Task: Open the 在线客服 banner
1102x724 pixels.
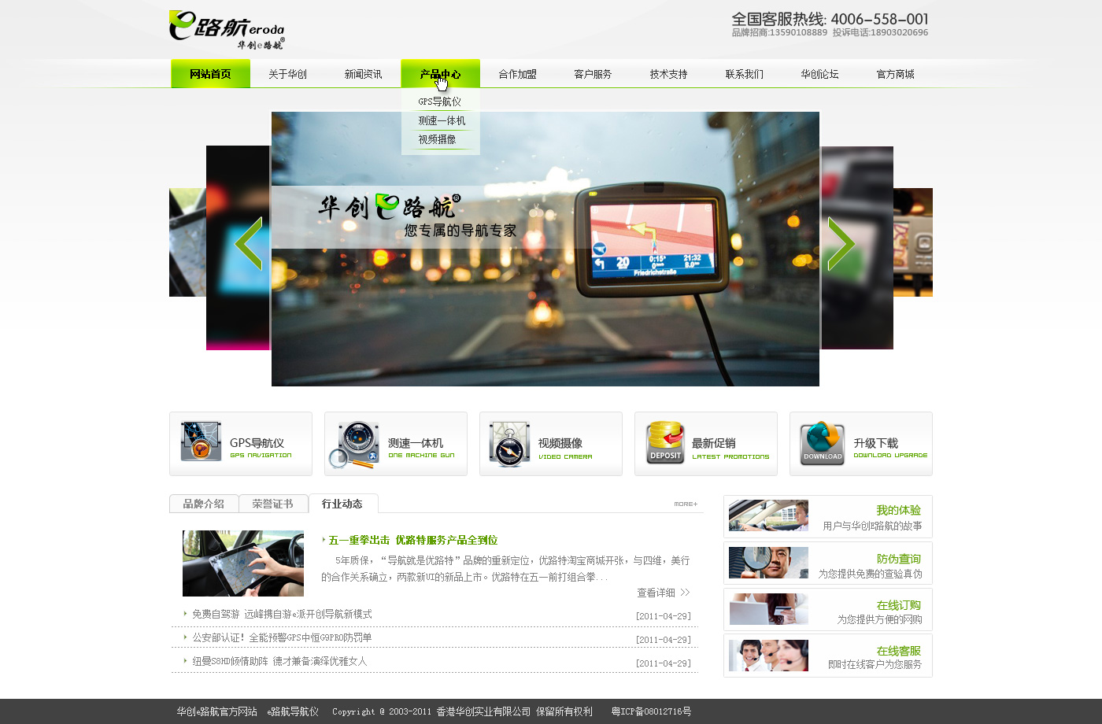Action: pos(827,656)
